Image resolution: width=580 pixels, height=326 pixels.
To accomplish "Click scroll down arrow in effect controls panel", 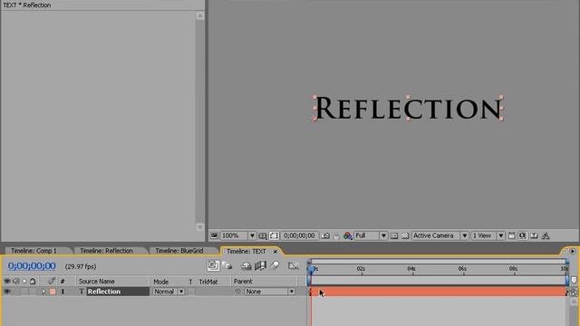I will [199, 227].
